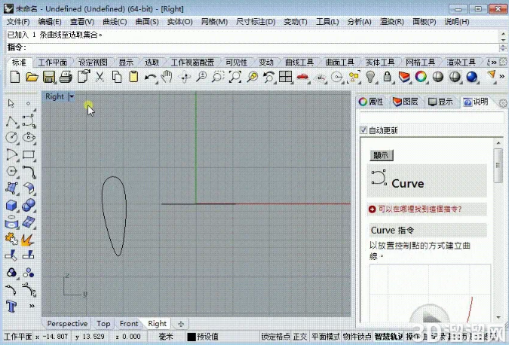Click the Zoom Extents icon
Image resolution: width=509 pixels, height=345 pixels.
[235, 77]
